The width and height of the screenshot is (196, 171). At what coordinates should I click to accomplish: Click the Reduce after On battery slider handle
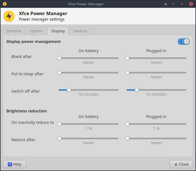pyautogui.click(x=59, y=138)
